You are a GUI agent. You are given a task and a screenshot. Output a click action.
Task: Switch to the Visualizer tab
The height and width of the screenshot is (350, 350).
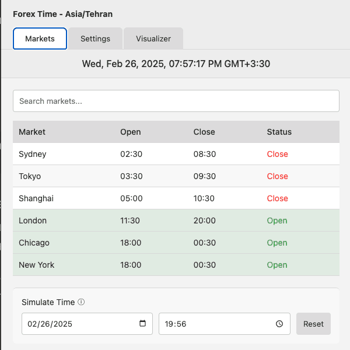(153, 38)
